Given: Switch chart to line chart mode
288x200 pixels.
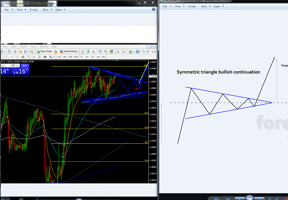Looking at the screenshot, I should (94, 52).
